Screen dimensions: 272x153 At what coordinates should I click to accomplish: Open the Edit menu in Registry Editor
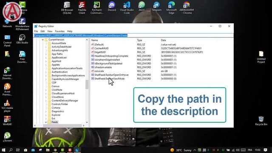(42, 31)
